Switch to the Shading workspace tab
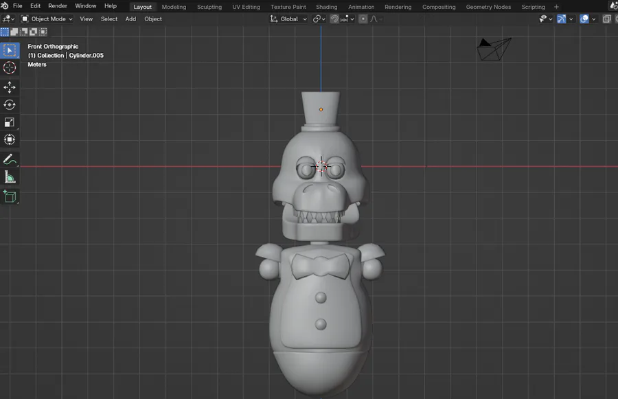This screenshot has height=399, width=618. pyautogui.click(x=326, y=7)
